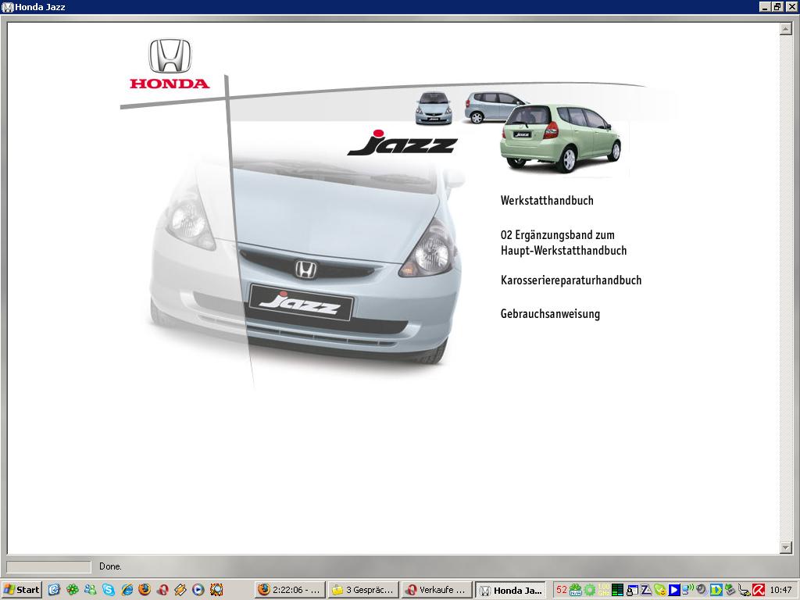800x600 pixels.
Task: Click the green gear tray icon
Action: pyautogui.click(x=590, y=590)
